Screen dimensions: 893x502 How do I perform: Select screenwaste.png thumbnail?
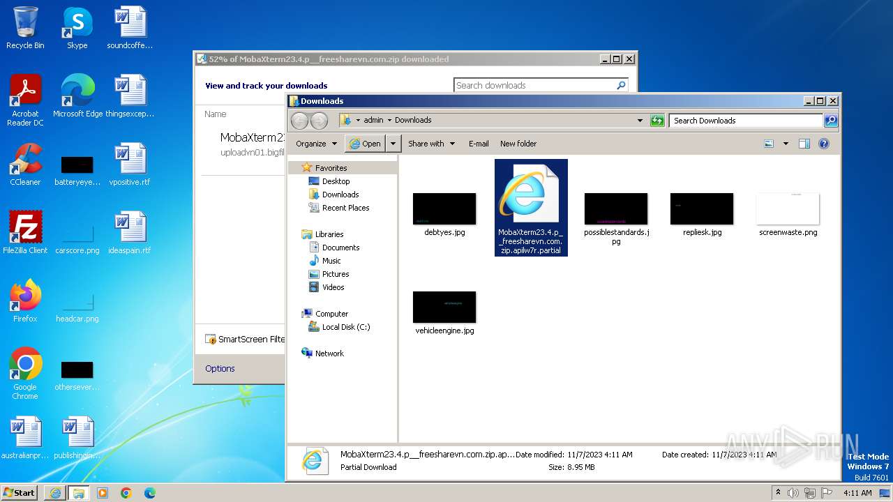point(788,215)
